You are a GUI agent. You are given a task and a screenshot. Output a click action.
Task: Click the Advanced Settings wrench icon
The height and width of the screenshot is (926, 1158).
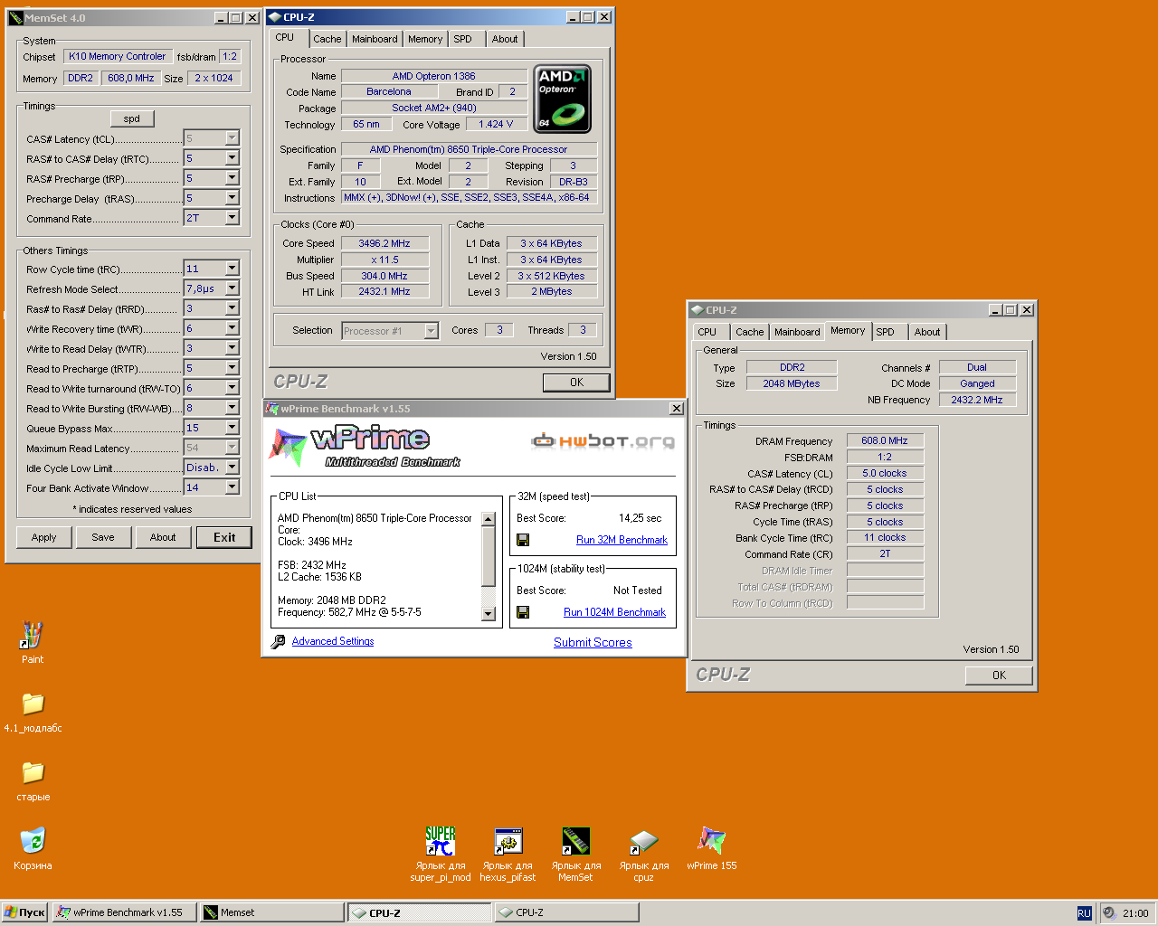278,641
